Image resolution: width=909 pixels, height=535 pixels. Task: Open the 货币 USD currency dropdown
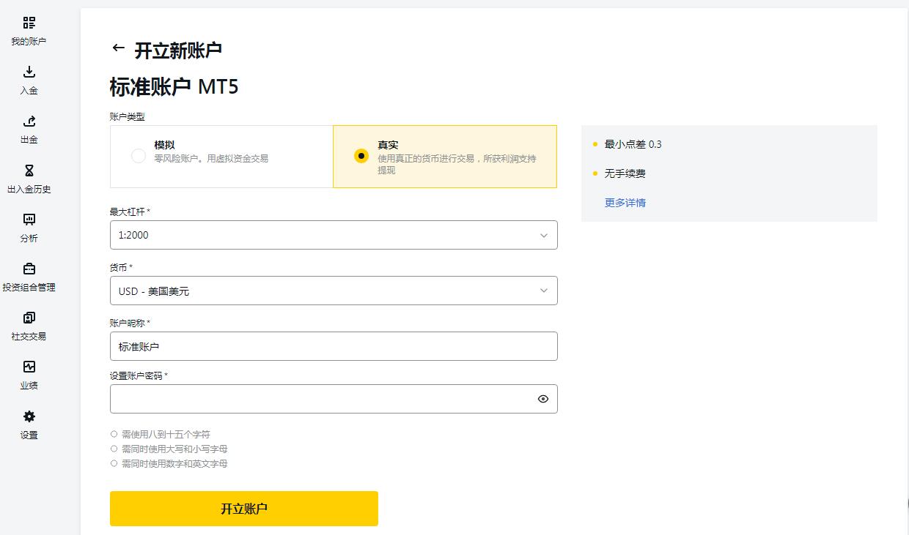click(x=334, y=291)
